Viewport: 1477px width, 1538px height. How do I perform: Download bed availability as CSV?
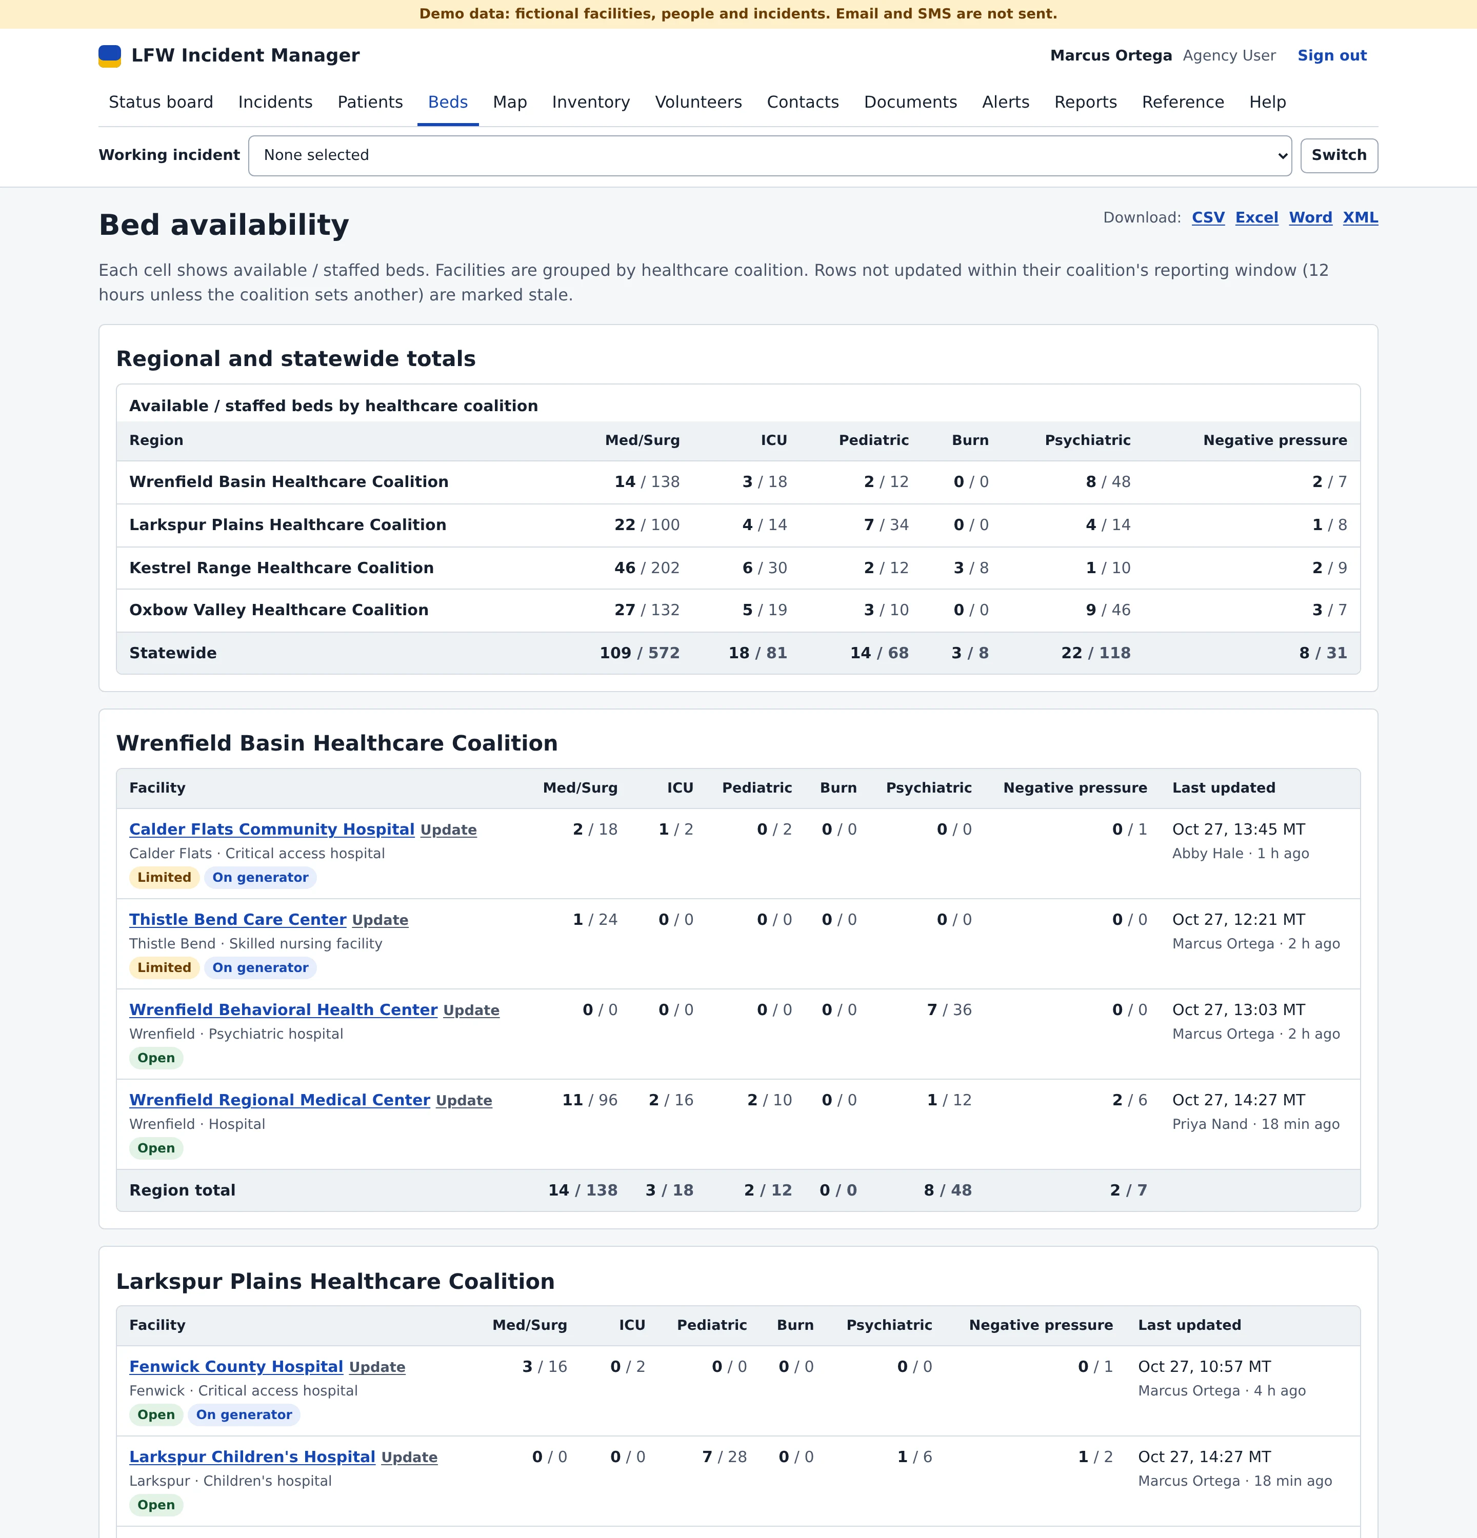pyautogui.click(x=1208, y=217)
